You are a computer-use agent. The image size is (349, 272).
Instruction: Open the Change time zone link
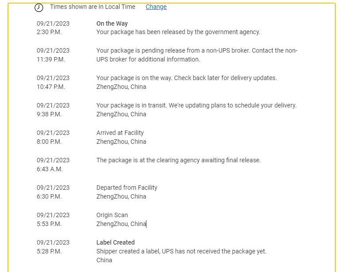[x=156, y=7]
